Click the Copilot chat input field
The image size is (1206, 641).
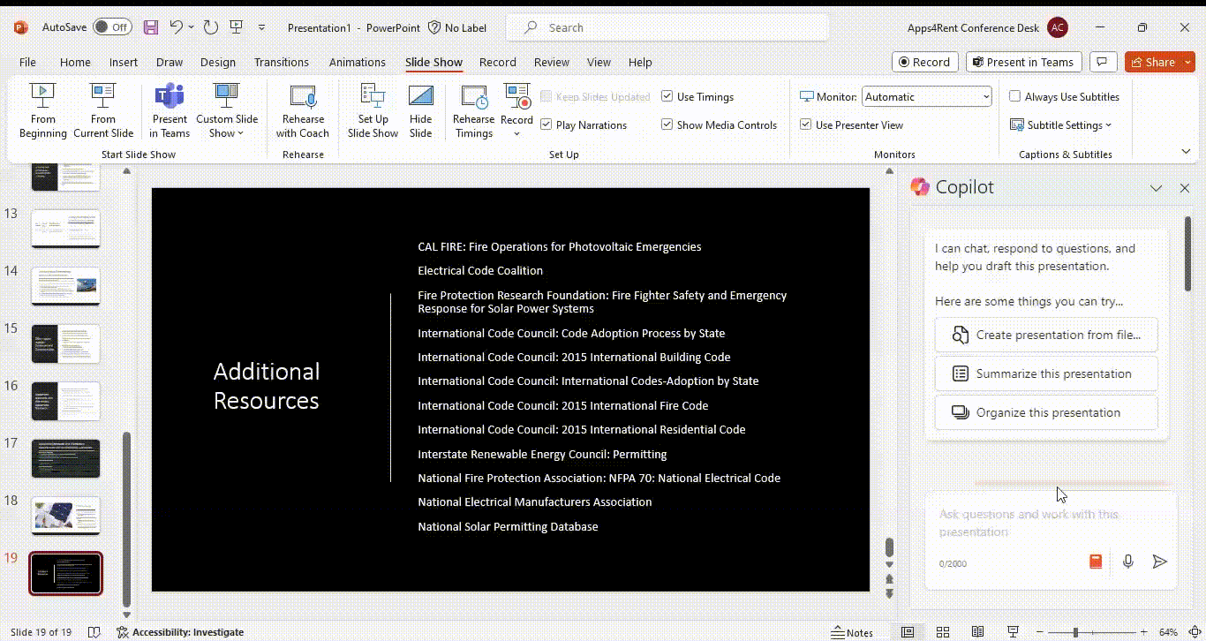pyautogui.click(x=1051, y=523)
